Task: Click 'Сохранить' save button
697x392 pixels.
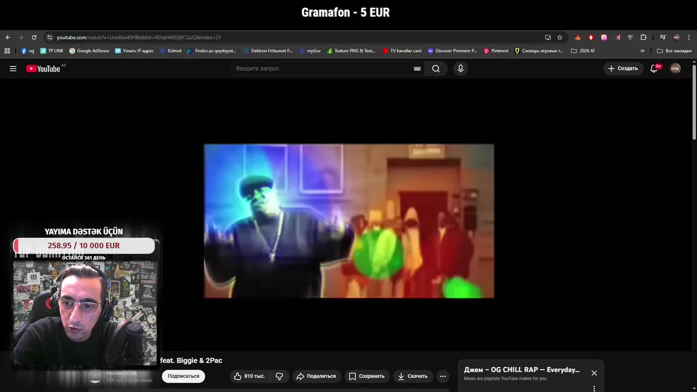Action: 366,376
